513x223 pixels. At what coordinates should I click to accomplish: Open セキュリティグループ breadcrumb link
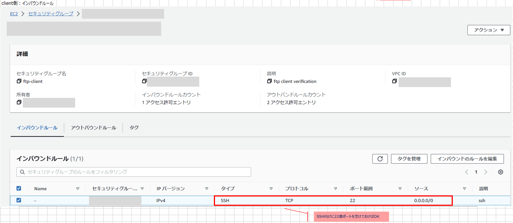50,14
